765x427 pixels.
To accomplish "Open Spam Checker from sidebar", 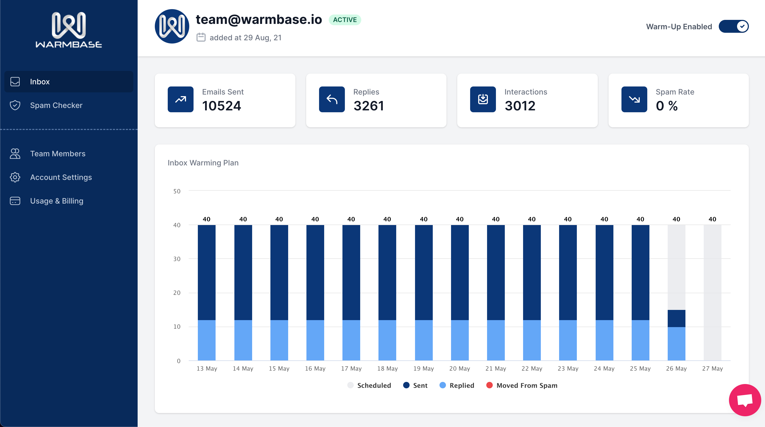I will pyautogui.click(x=56, y=105).
